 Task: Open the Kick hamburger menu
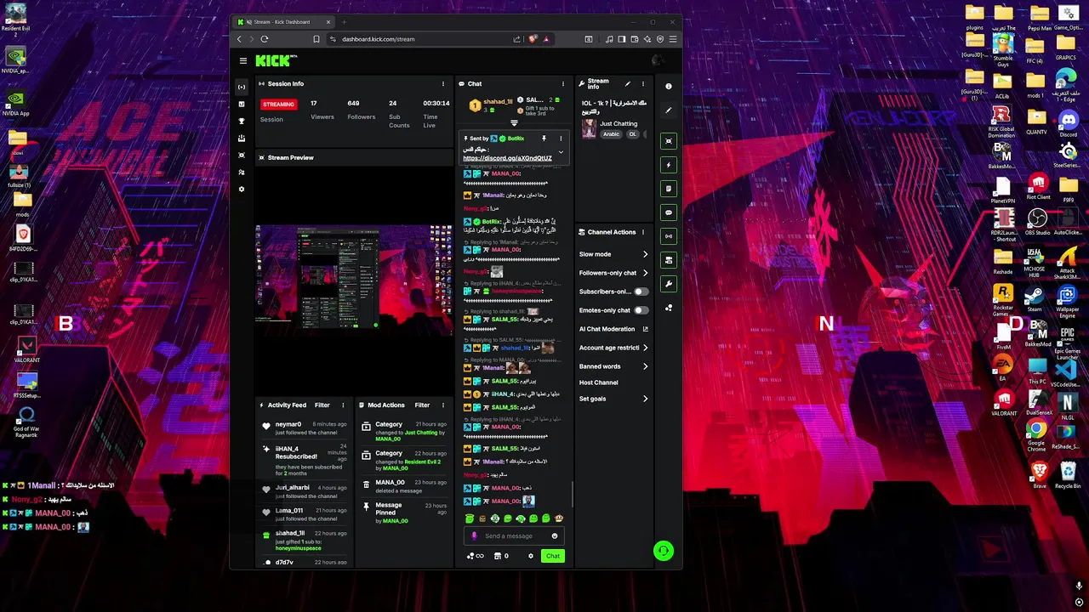click(x=242, y=60)
